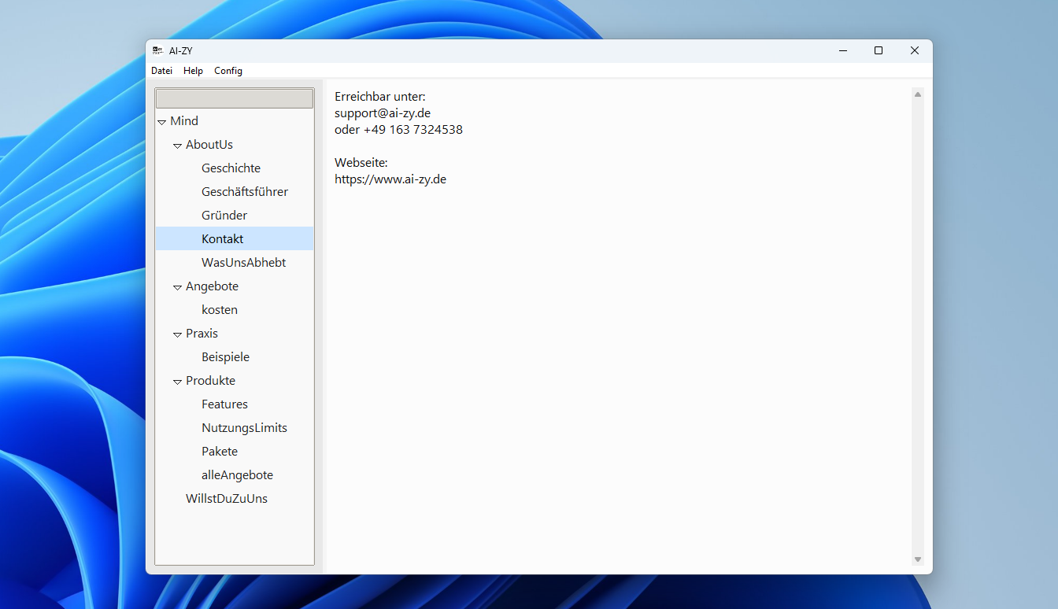Open the kosten entry under Angebote
Screen dimensions: 1058x609
tap(219, 310)
